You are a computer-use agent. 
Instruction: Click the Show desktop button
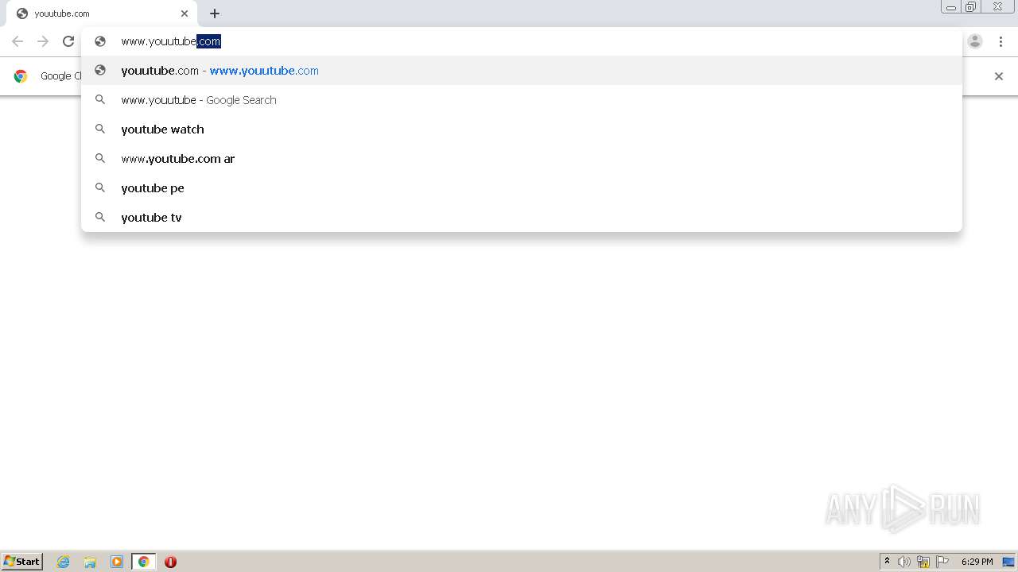(1008, 562)
